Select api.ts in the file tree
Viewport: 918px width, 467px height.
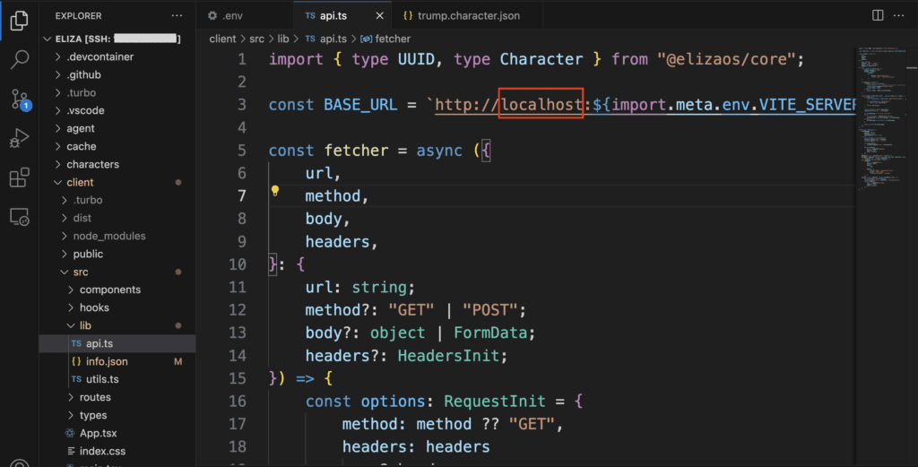[117, 343]
